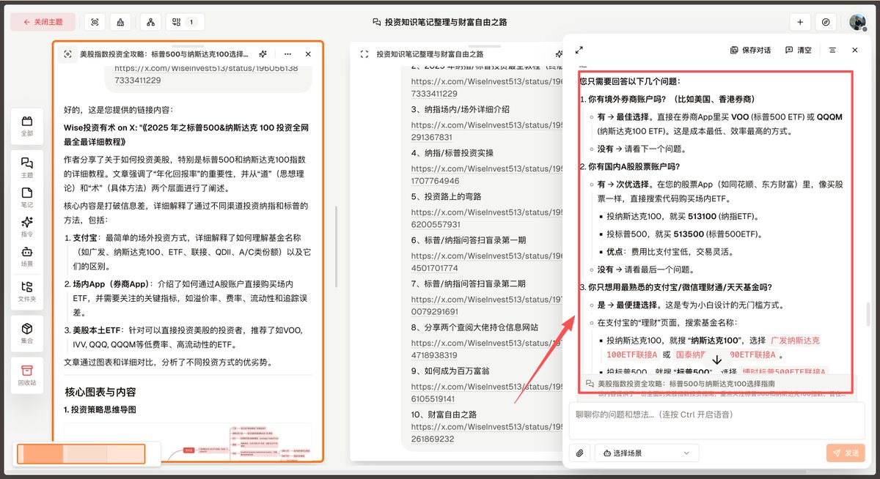Open 集合 in the left sidebar
The width and height of the screenshot is (880, 479).
click(27, 333)
